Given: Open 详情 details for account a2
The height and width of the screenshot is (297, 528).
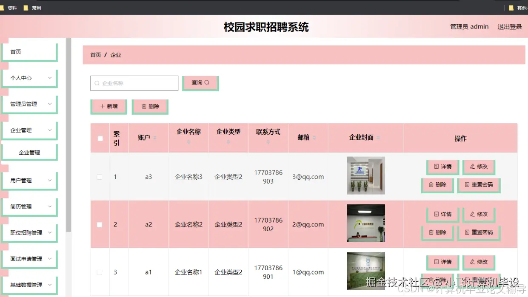Looking at the screenshot, I should click(442, 215).
